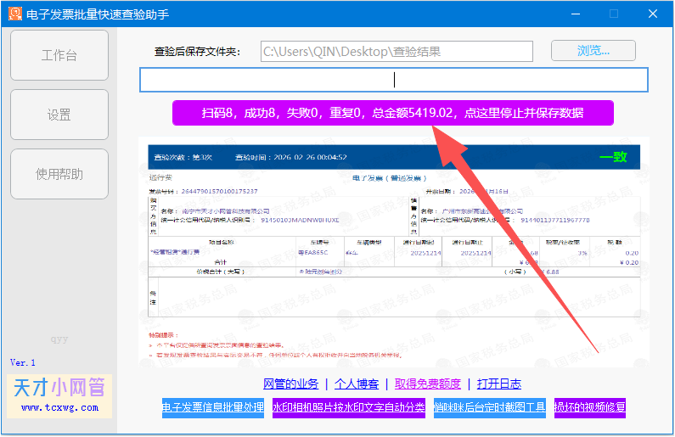Viewport: 675px width, 437px height.
Task: Open the 工作台 workbench panel
Action: coord(59,56)
